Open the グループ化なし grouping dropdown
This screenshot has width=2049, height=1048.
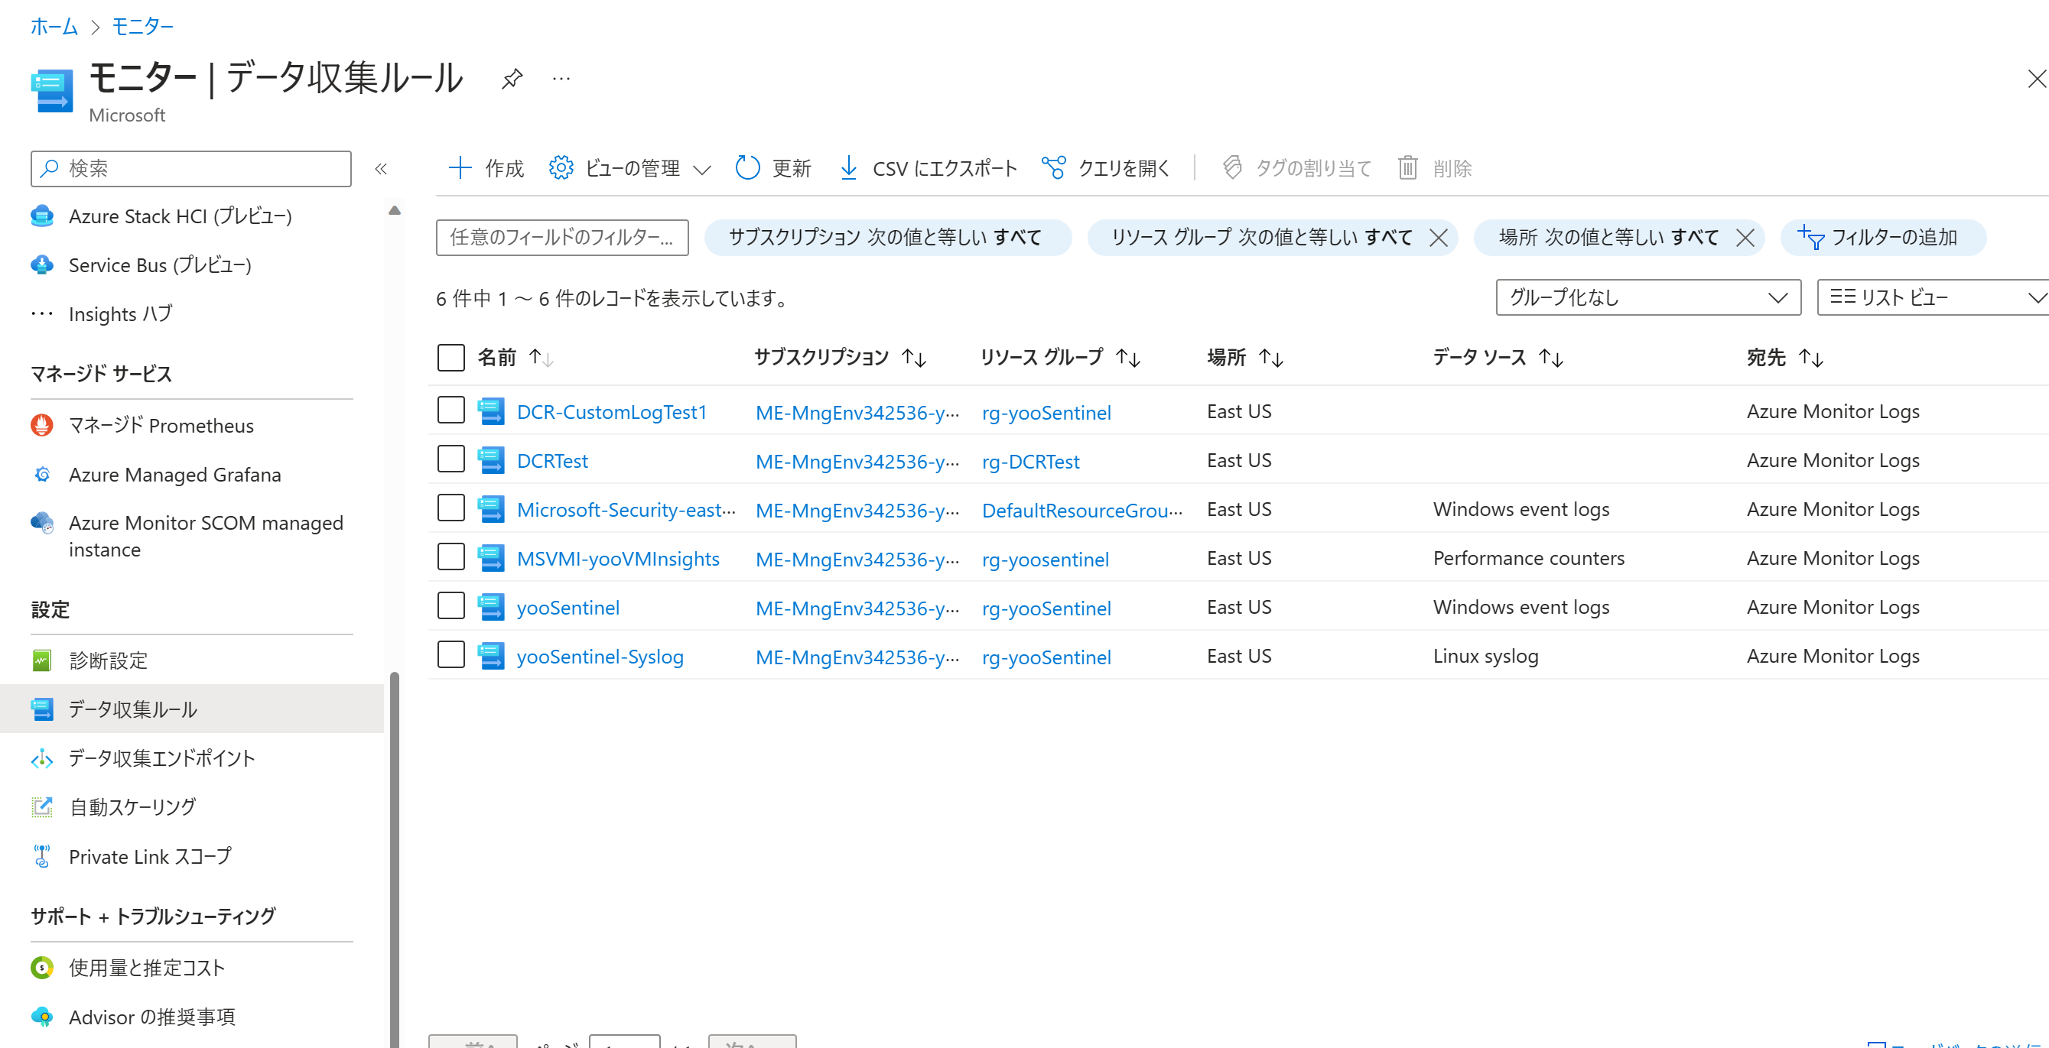pos(1647,297)
